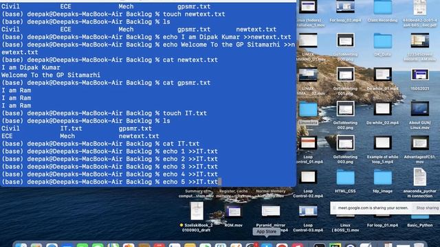Click the 'echo 3 >>IT.txt' terminal line
Image resolution: width=440 pixels, height=247 pixels.
coord(109,167)
